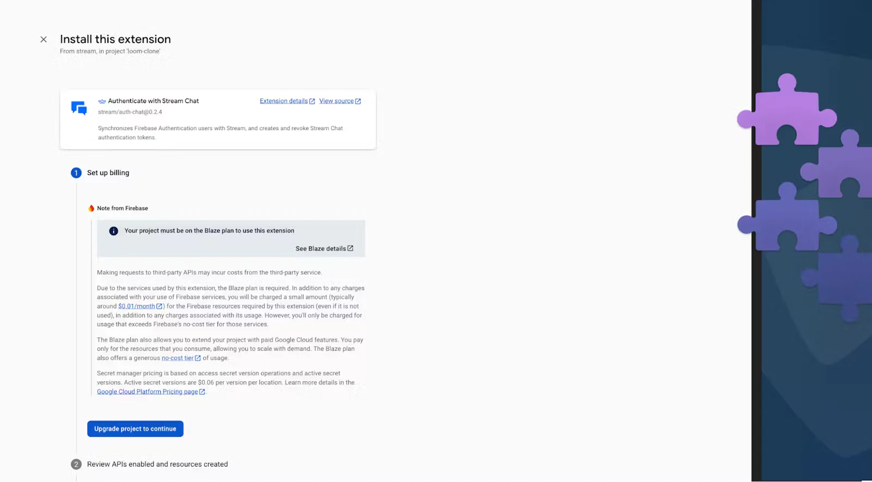The height and width of the screenshot is (482, 872).
Task: Open the Extension details link
Action: [283, 101]
